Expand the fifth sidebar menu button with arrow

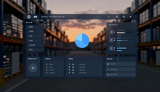(x=35, y=45)
